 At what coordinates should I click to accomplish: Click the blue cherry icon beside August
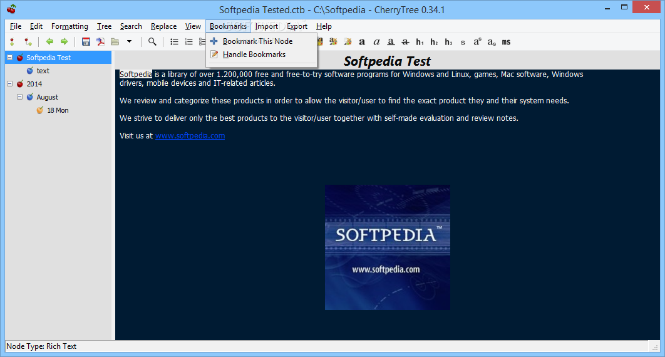29,96
